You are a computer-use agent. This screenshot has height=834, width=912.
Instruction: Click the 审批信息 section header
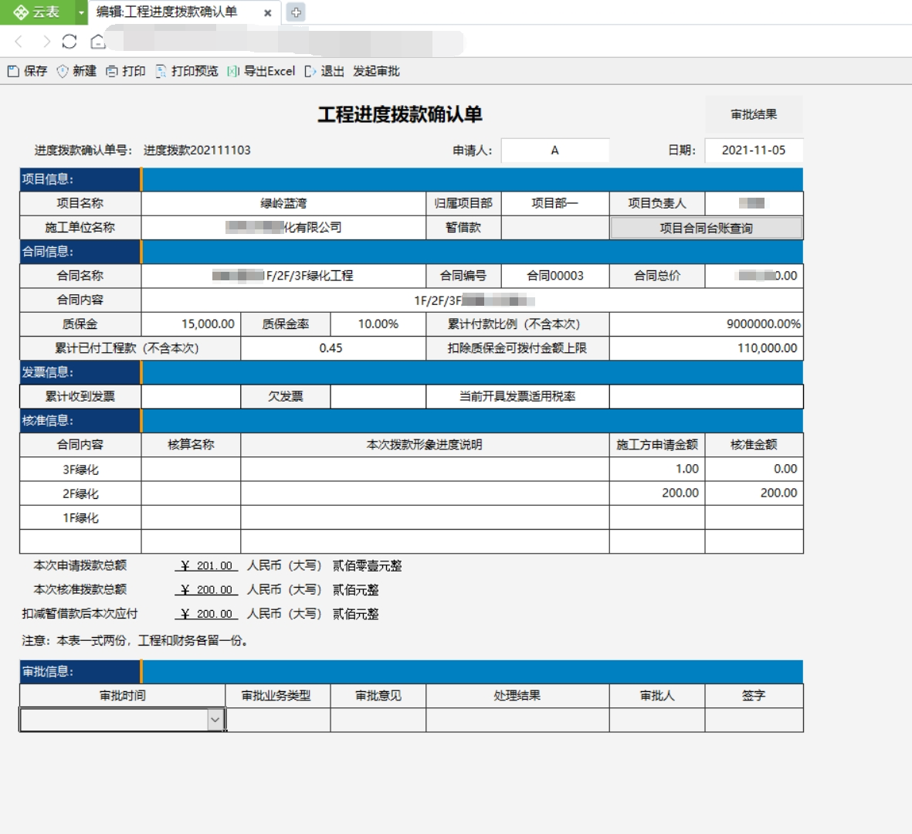click(x=80, y=671)
